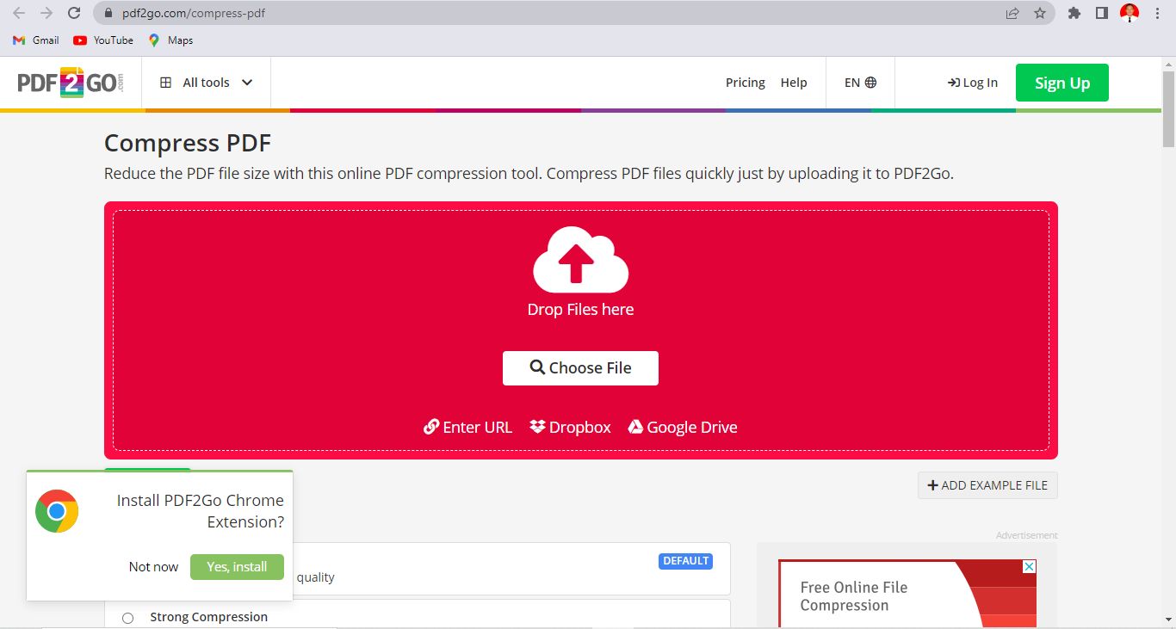The width and height of the screenshot is (1176, 629).
Task: Open Chrome three-dot menu
Action: click(x=1157, y=13)
